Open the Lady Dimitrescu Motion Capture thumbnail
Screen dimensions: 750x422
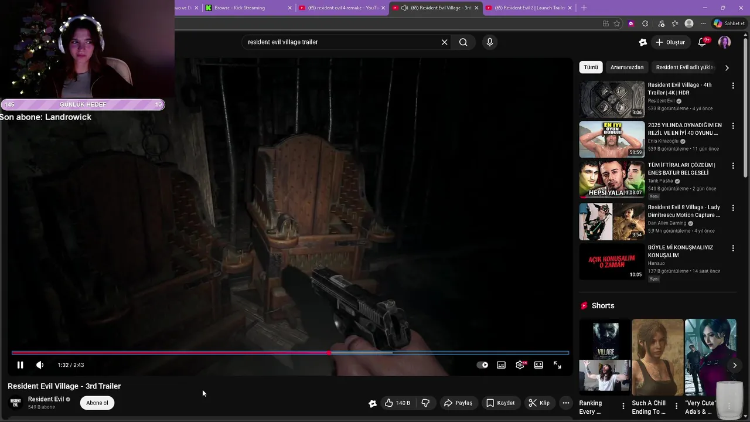pyautogui.click(x=612, y=222)
